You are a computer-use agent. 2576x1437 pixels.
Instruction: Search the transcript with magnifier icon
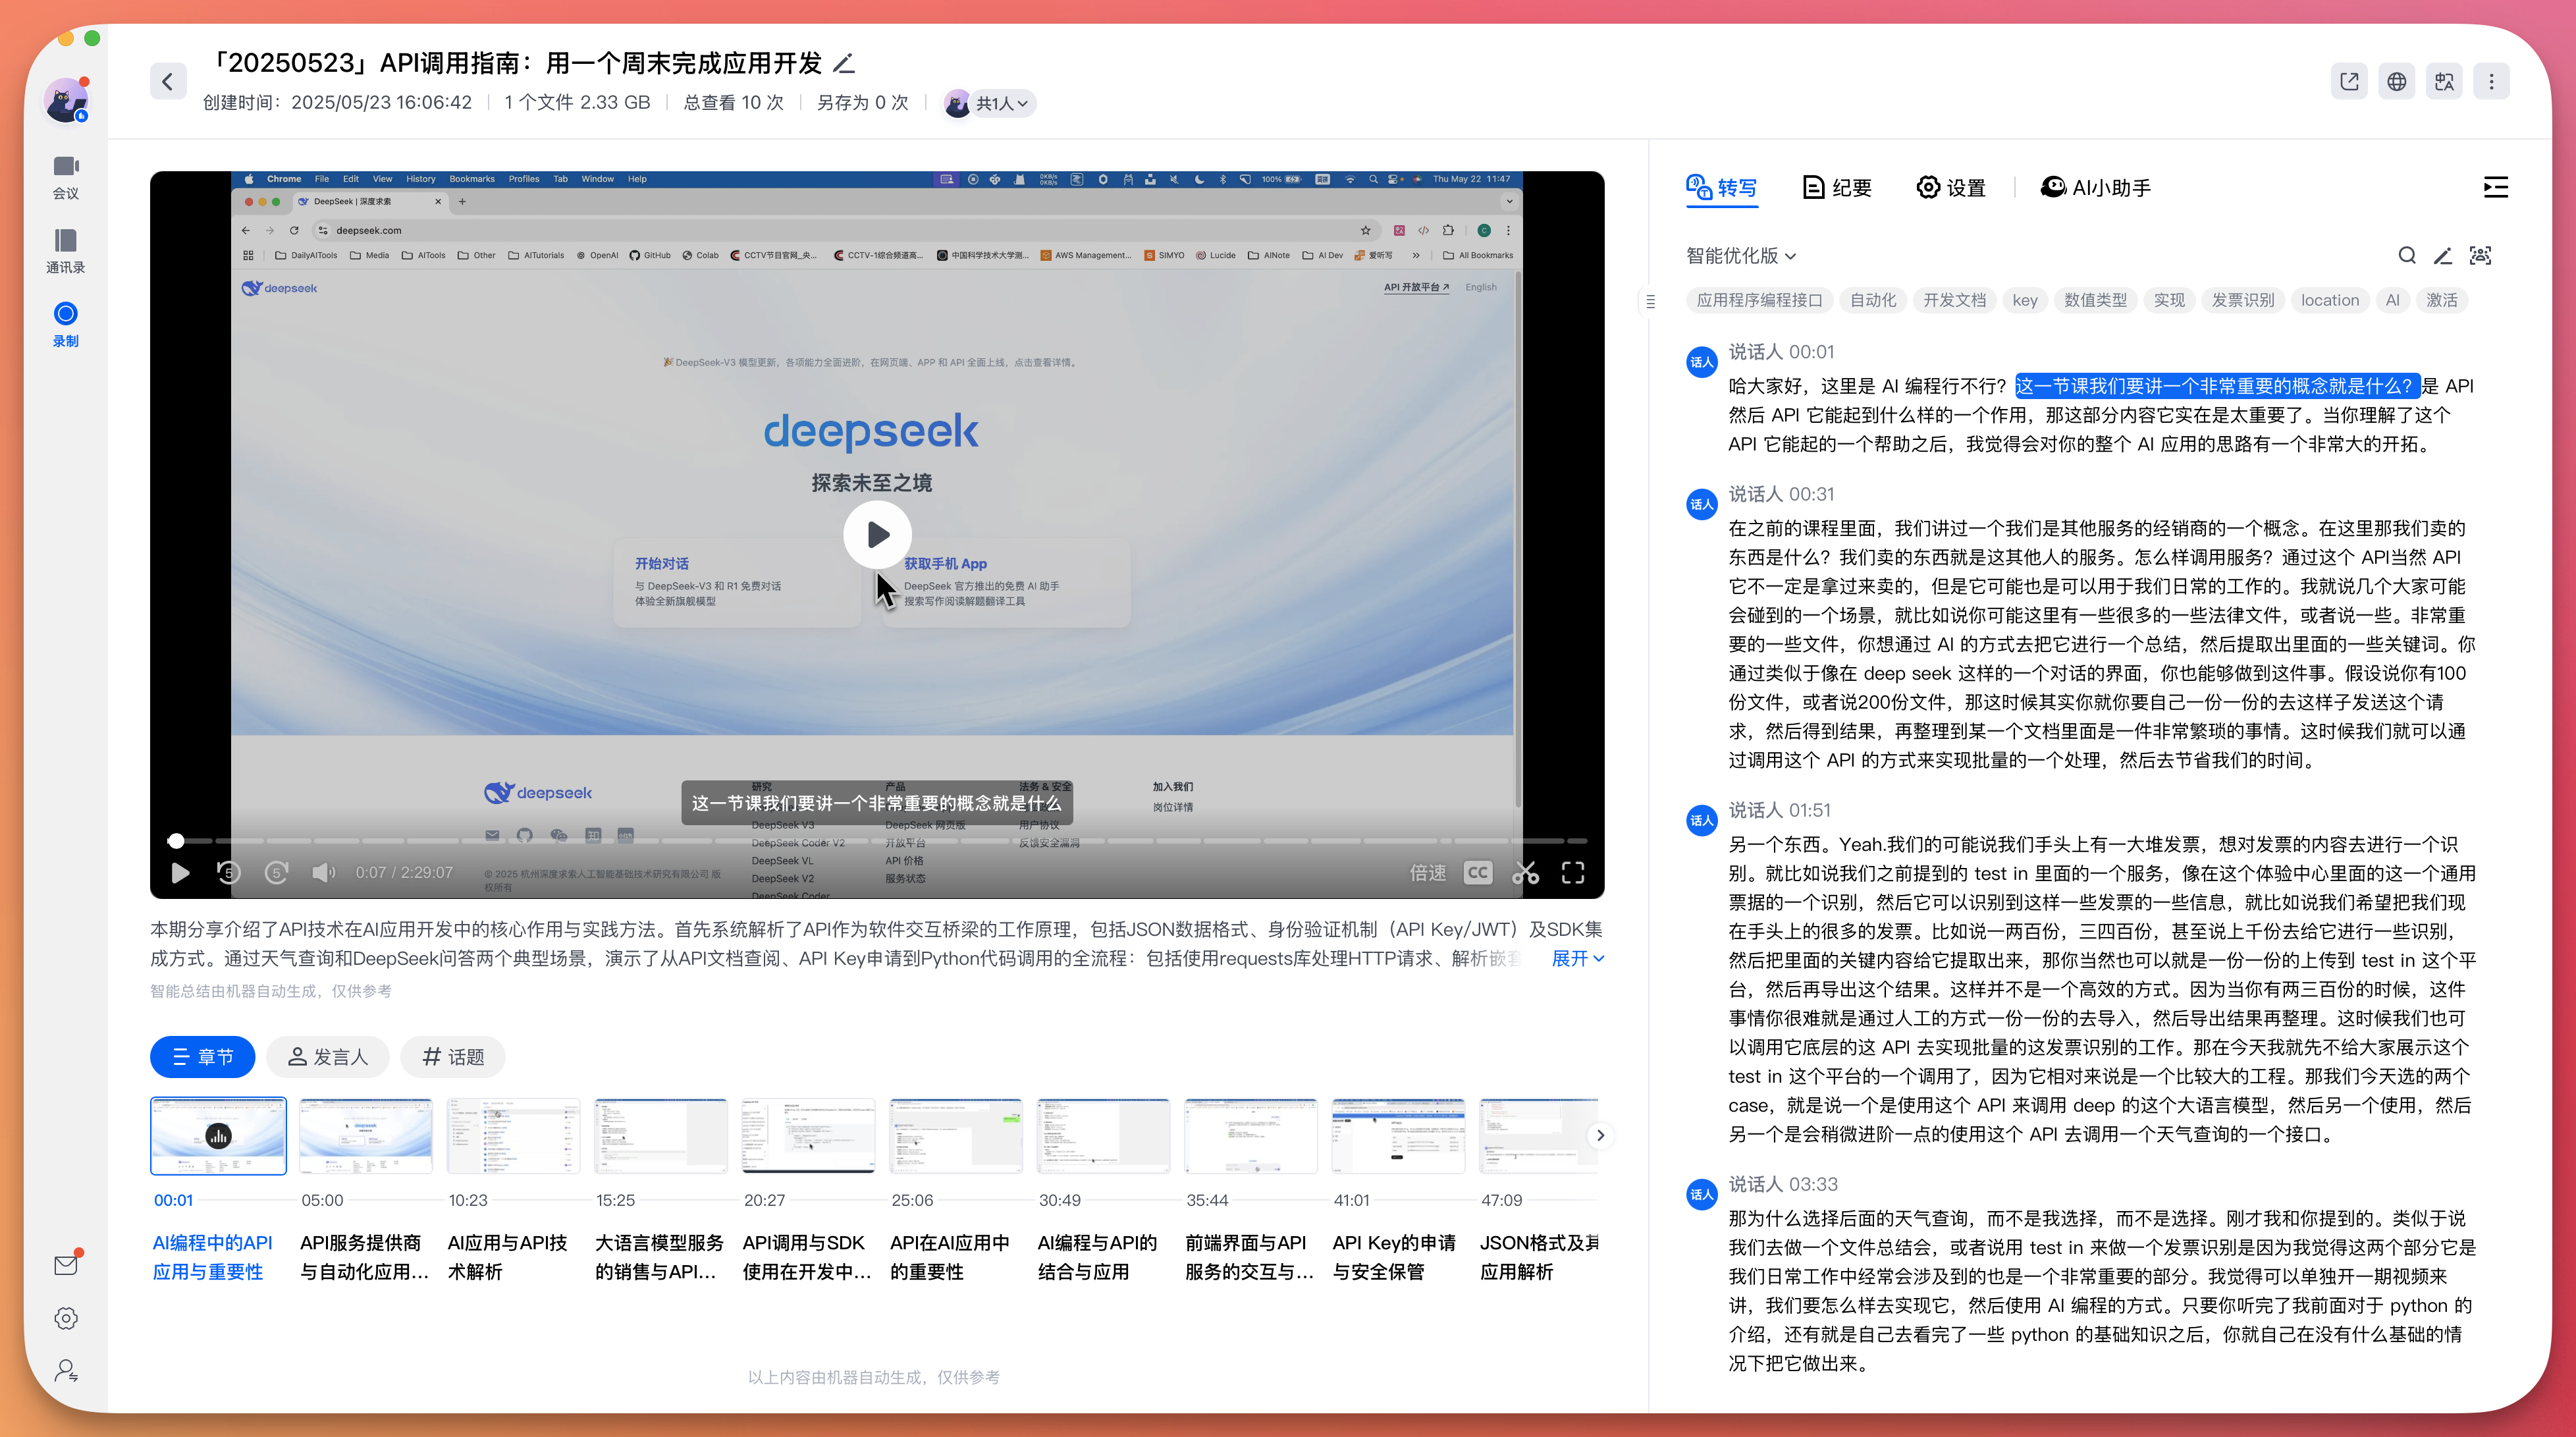pos(2407,256)
